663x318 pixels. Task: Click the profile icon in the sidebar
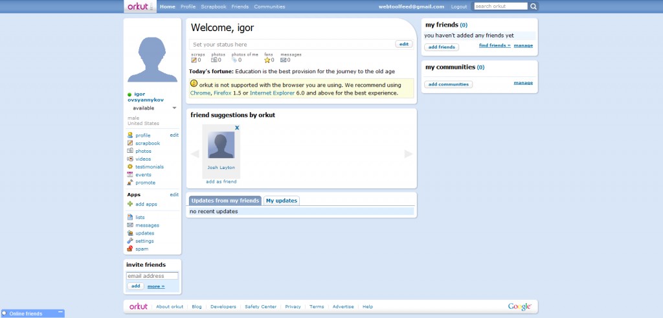(129, 135)
